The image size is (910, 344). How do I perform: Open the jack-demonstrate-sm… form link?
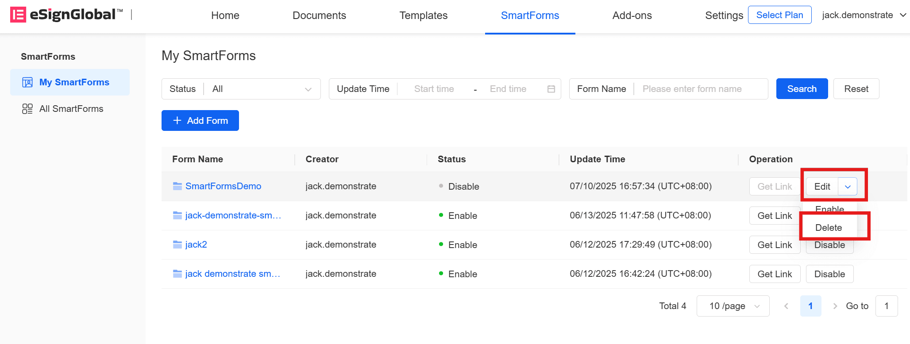[233, 215]
